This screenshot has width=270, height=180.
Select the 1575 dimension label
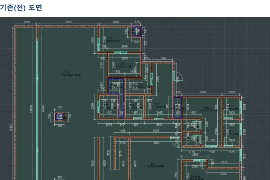[x=231, y=152]
